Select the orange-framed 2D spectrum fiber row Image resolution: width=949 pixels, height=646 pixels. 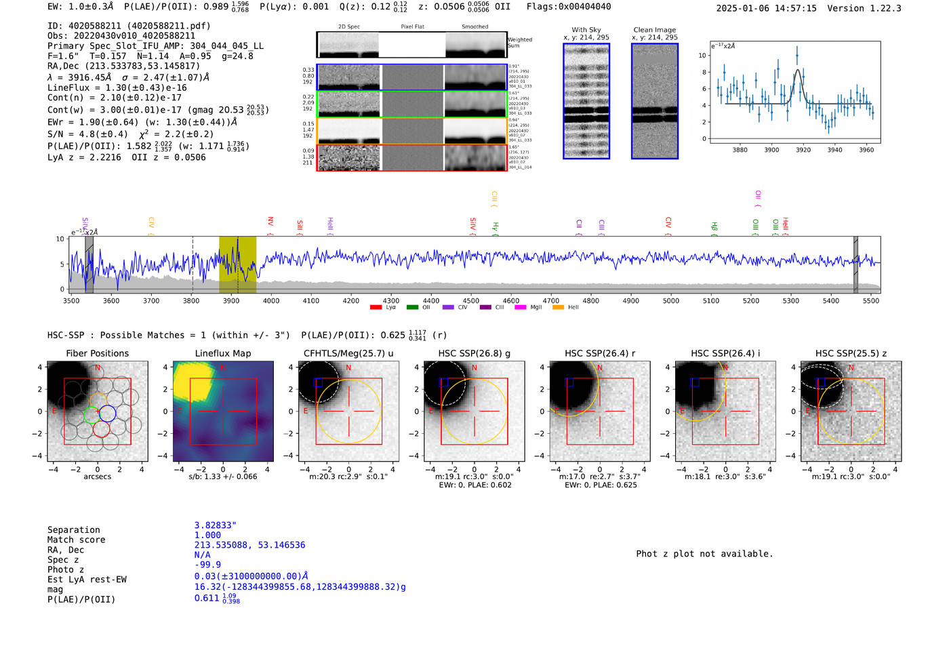coord(411,131)
